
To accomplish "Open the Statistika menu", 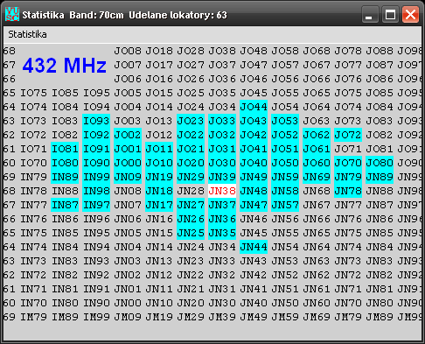I will 27,34.
